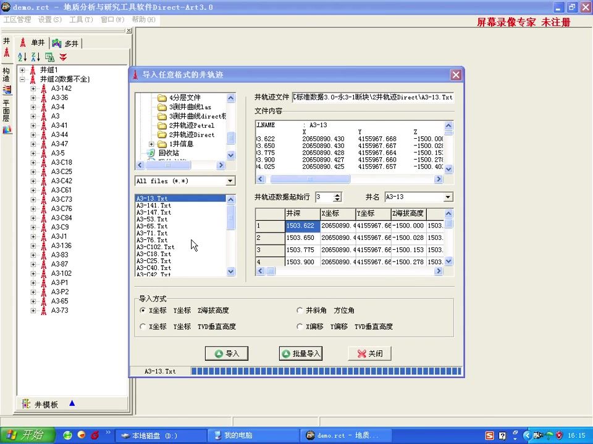Open the 回收站 recycle bin icon

coord(151,153)
